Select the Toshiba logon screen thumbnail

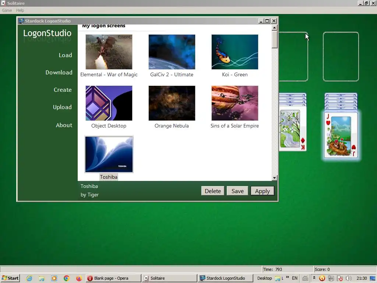[x=109, y=154]
